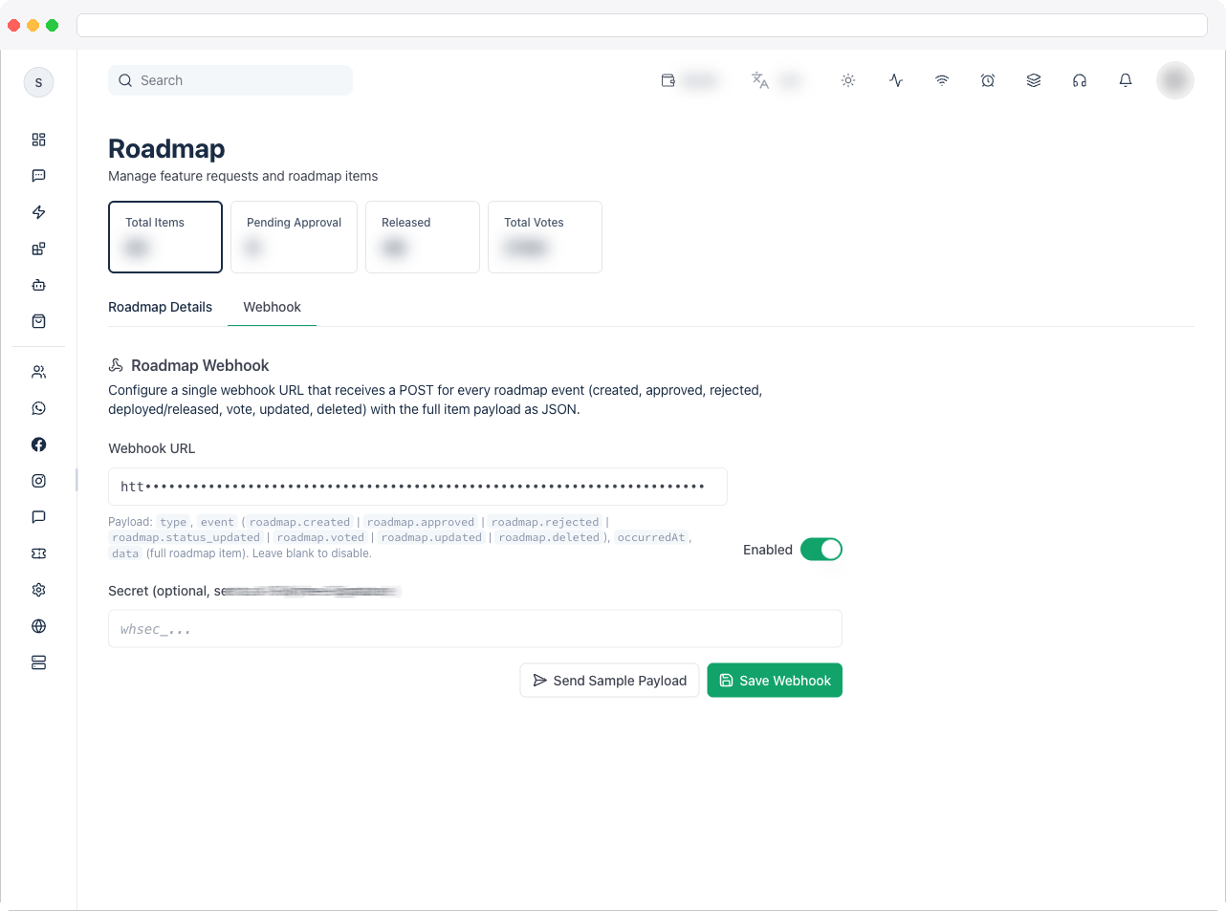Open the Facebook channel icon

[38, 445]
